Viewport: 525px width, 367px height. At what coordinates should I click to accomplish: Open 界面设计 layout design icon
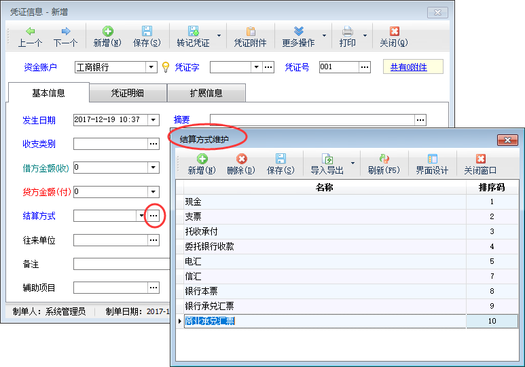[x=432, y=159]
